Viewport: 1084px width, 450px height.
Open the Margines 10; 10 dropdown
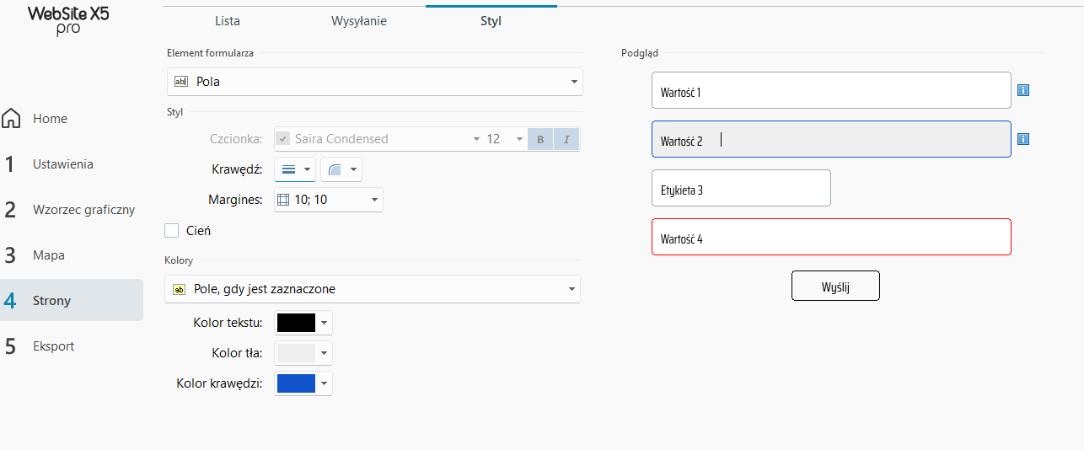(329, 200)
